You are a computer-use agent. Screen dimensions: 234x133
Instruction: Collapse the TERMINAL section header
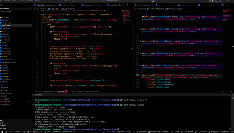click(34, 95)
